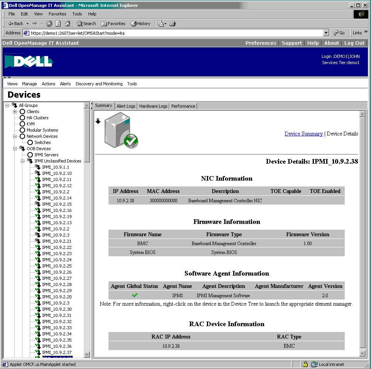
Task: Click the Print toolbar icon
Action: 173,24
